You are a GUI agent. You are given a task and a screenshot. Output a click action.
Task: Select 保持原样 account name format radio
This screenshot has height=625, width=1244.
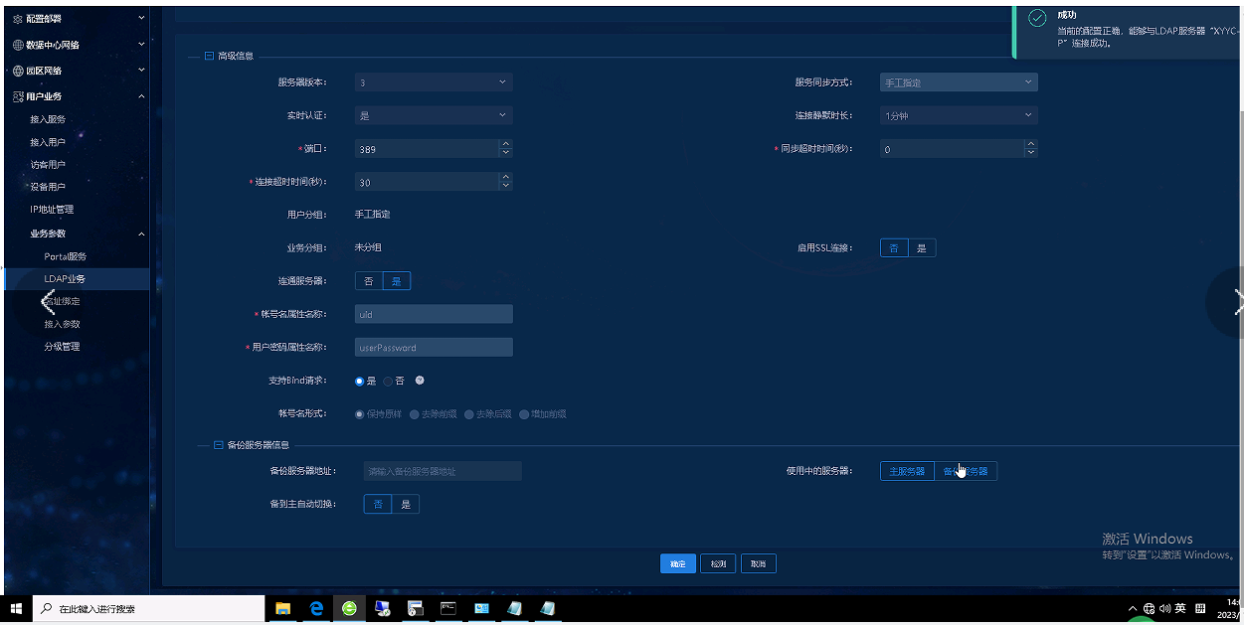point(360,414)
